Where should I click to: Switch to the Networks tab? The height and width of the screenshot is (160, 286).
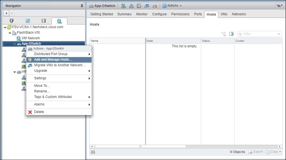[x=239, y=14]
